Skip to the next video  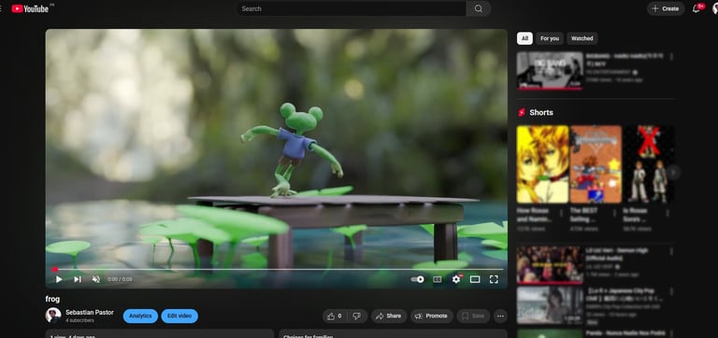(x=78, y=279)
